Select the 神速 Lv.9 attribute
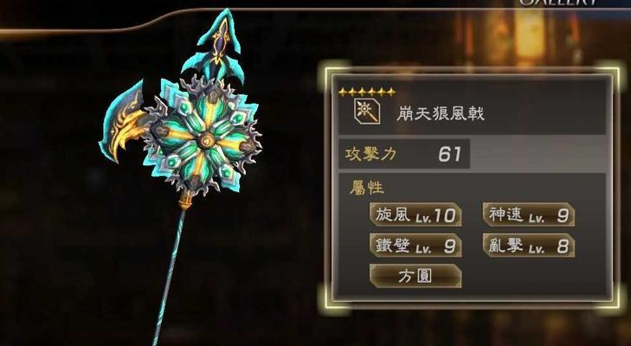The width and height of the screenshot is (631, 346). 528,215
